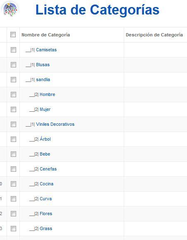Image resolution: width=187 pixels, height=240 pixels.
Task: Click the sandlia category link
Action: 43,79
